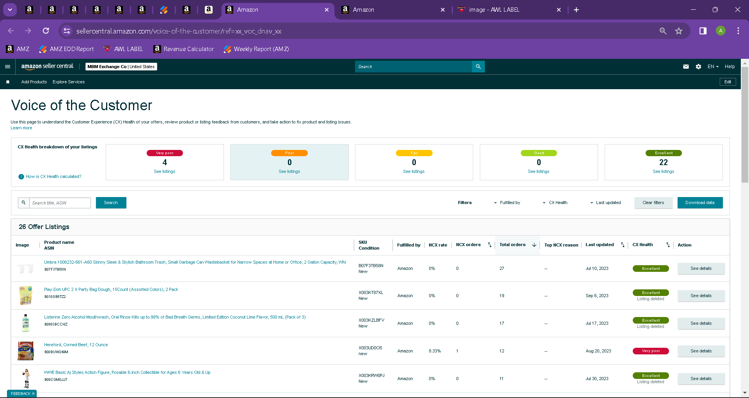
Task: Click the Edit button on the shortcuts bar
Action: click(728, 82)
